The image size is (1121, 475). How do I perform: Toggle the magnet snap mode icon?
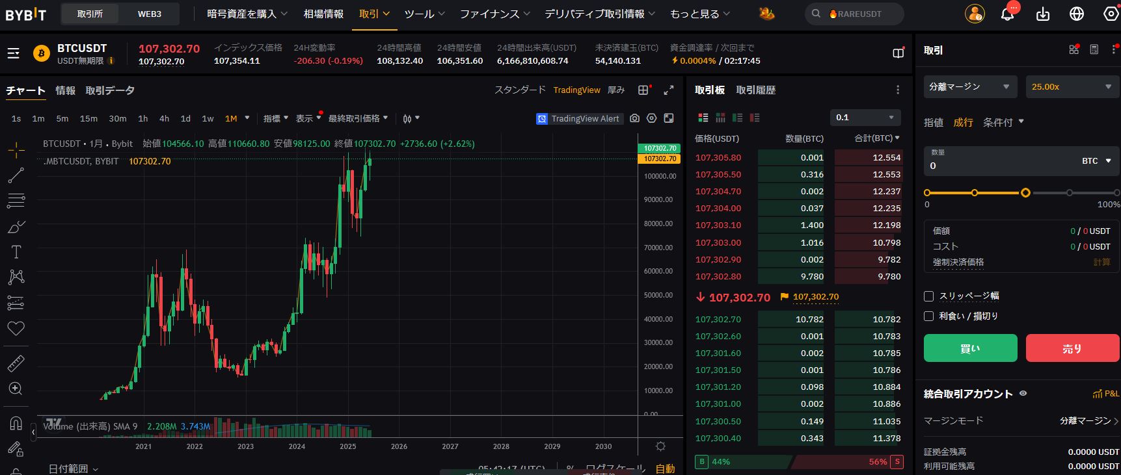point(16,423)
